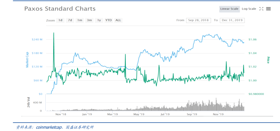Click the tallest green price spike
This screenshot has height=131, width=280.
[54, 34]
